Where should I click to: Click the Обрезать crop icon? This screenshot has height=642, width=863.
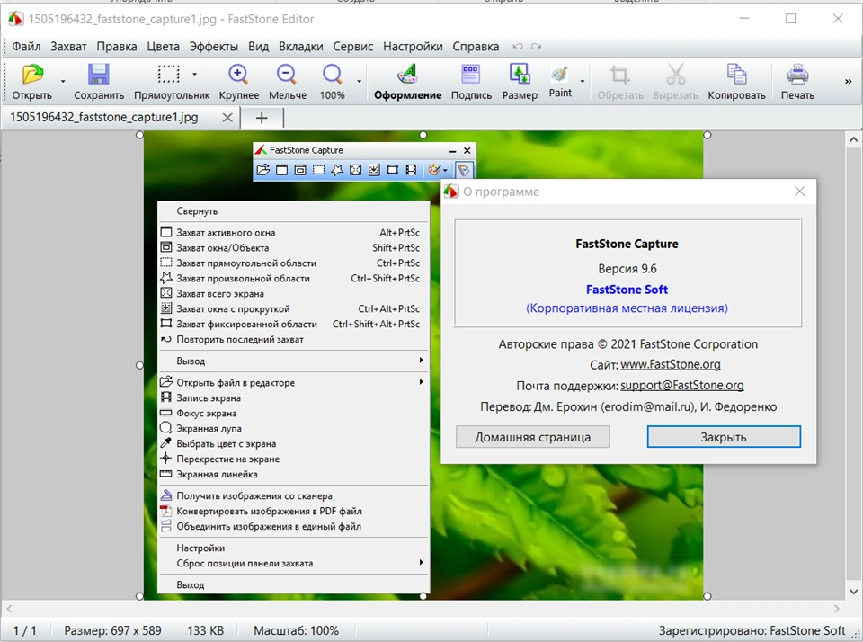click(619, 74)
